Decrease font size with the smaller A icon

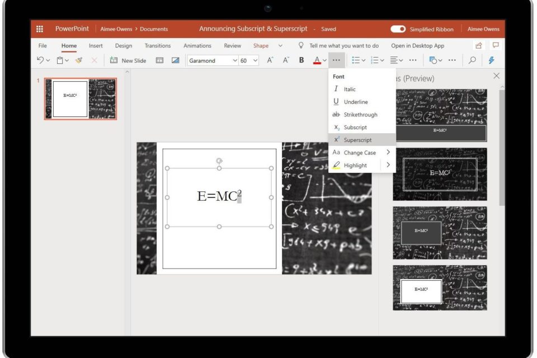pos(286,60)
